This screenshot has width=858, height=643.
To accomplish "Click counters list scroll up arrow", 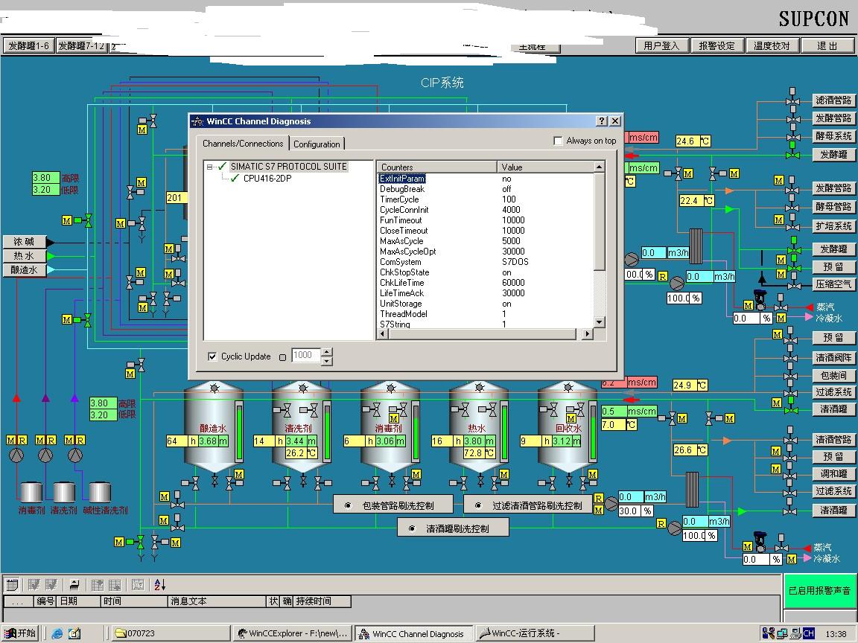I will click(x=599, y=167).
